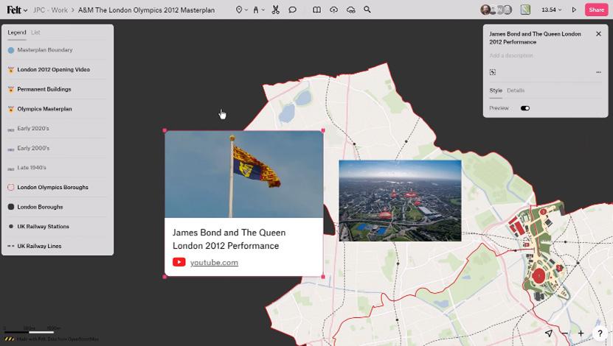Switch to the Style tab
The image size is (613, 346).
point(496,91)
